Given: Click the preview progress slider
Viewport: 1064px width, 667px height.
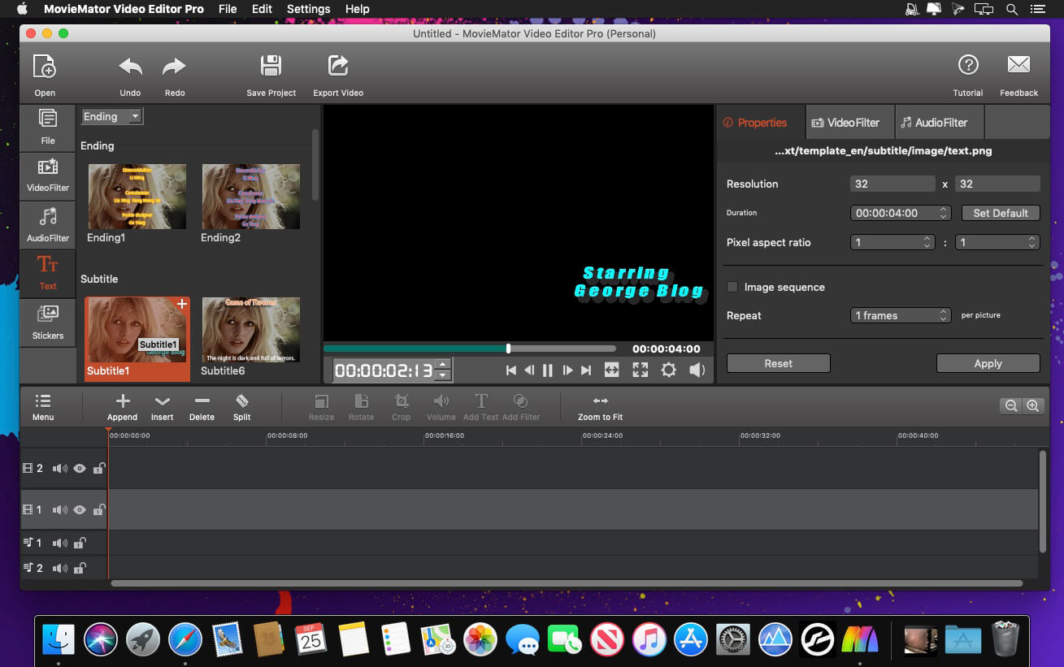Looking at the screenshot, I should coord(470,349).
